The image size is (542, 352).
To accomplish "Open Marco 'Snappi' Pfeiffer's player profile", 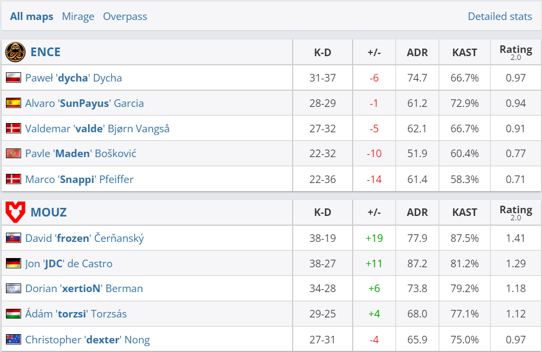I will (x=79, y=179).
